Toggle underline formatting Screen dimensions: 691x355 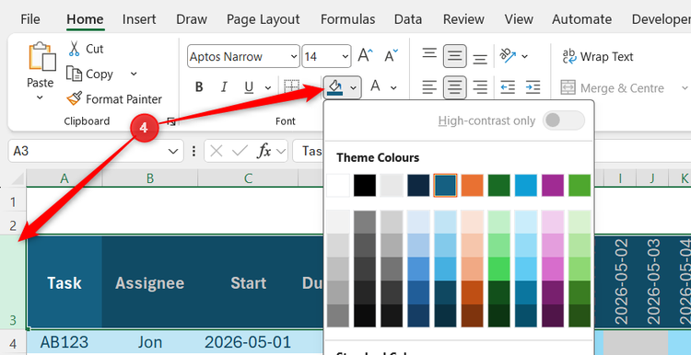(249, 87)
